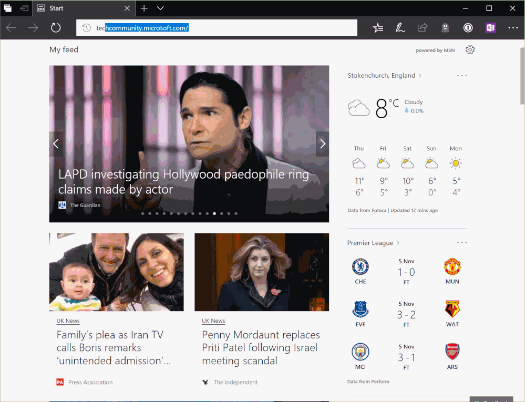Open weather card options ellipsis
The image size is (525, 402).
462,76
